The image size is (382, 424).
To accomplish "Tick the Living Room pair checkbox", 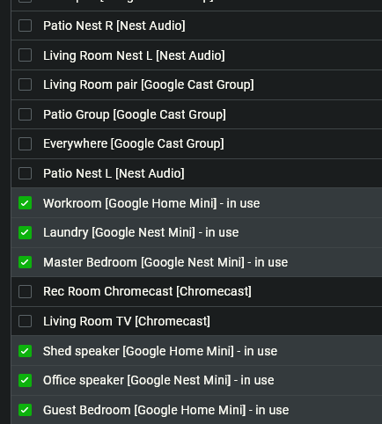I will click(25, 84).
